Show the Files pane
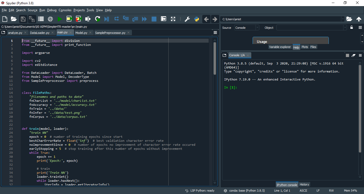The width and height of the screenshot is (364, 194). (313, 47)
